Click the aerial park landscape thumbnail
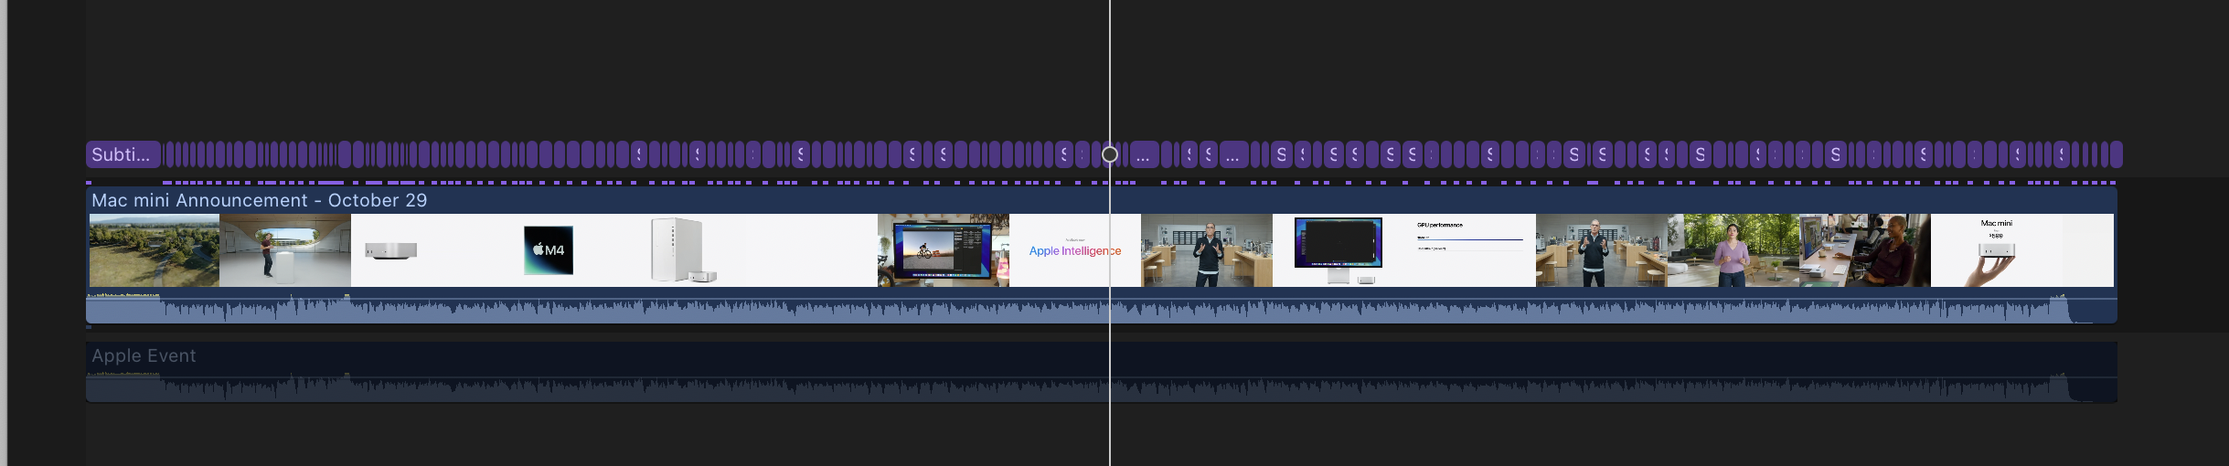 click(x=154, y=250)
